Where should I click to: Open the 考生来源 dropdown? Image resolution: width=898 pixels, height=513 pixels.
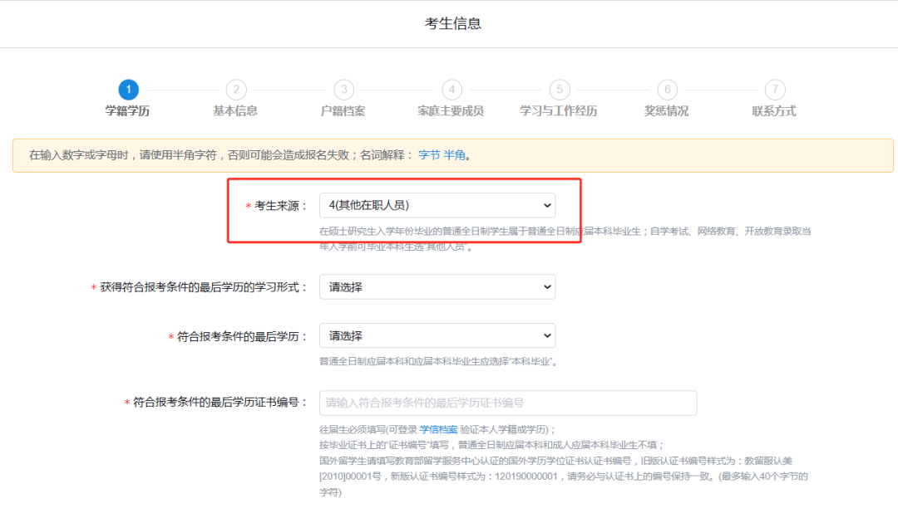click(x=437, y=205)
